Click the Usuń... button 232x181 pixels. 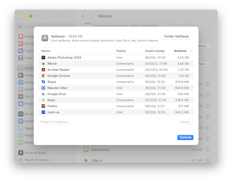point(186,122)
